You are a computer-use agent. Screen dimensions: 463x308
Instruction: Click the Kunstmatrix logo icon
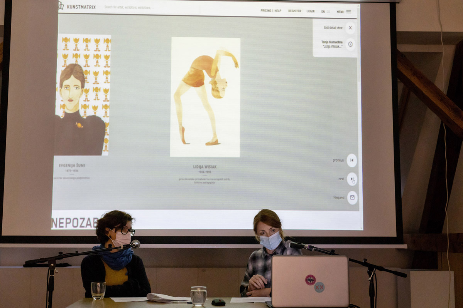click(x=61, y=6)
